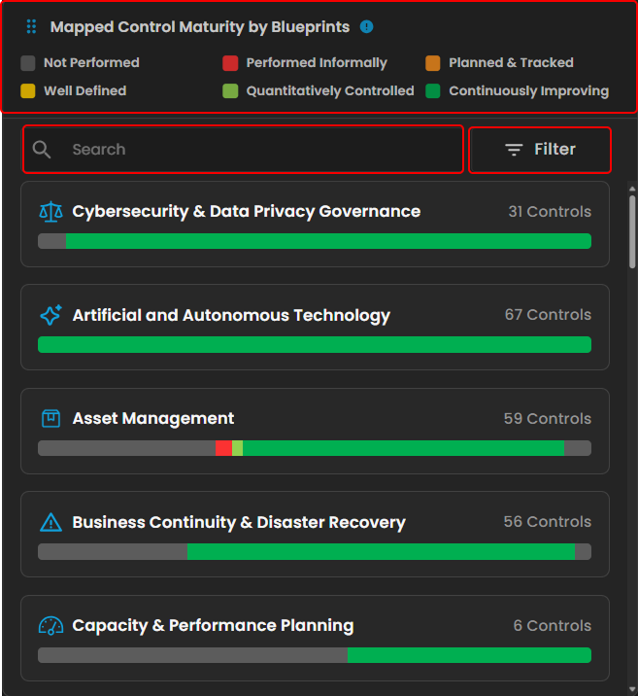The height and width of the screenshot is (696, 638).
Task: Click the drag handle dots icon
Action: click(x=31, y=27)
